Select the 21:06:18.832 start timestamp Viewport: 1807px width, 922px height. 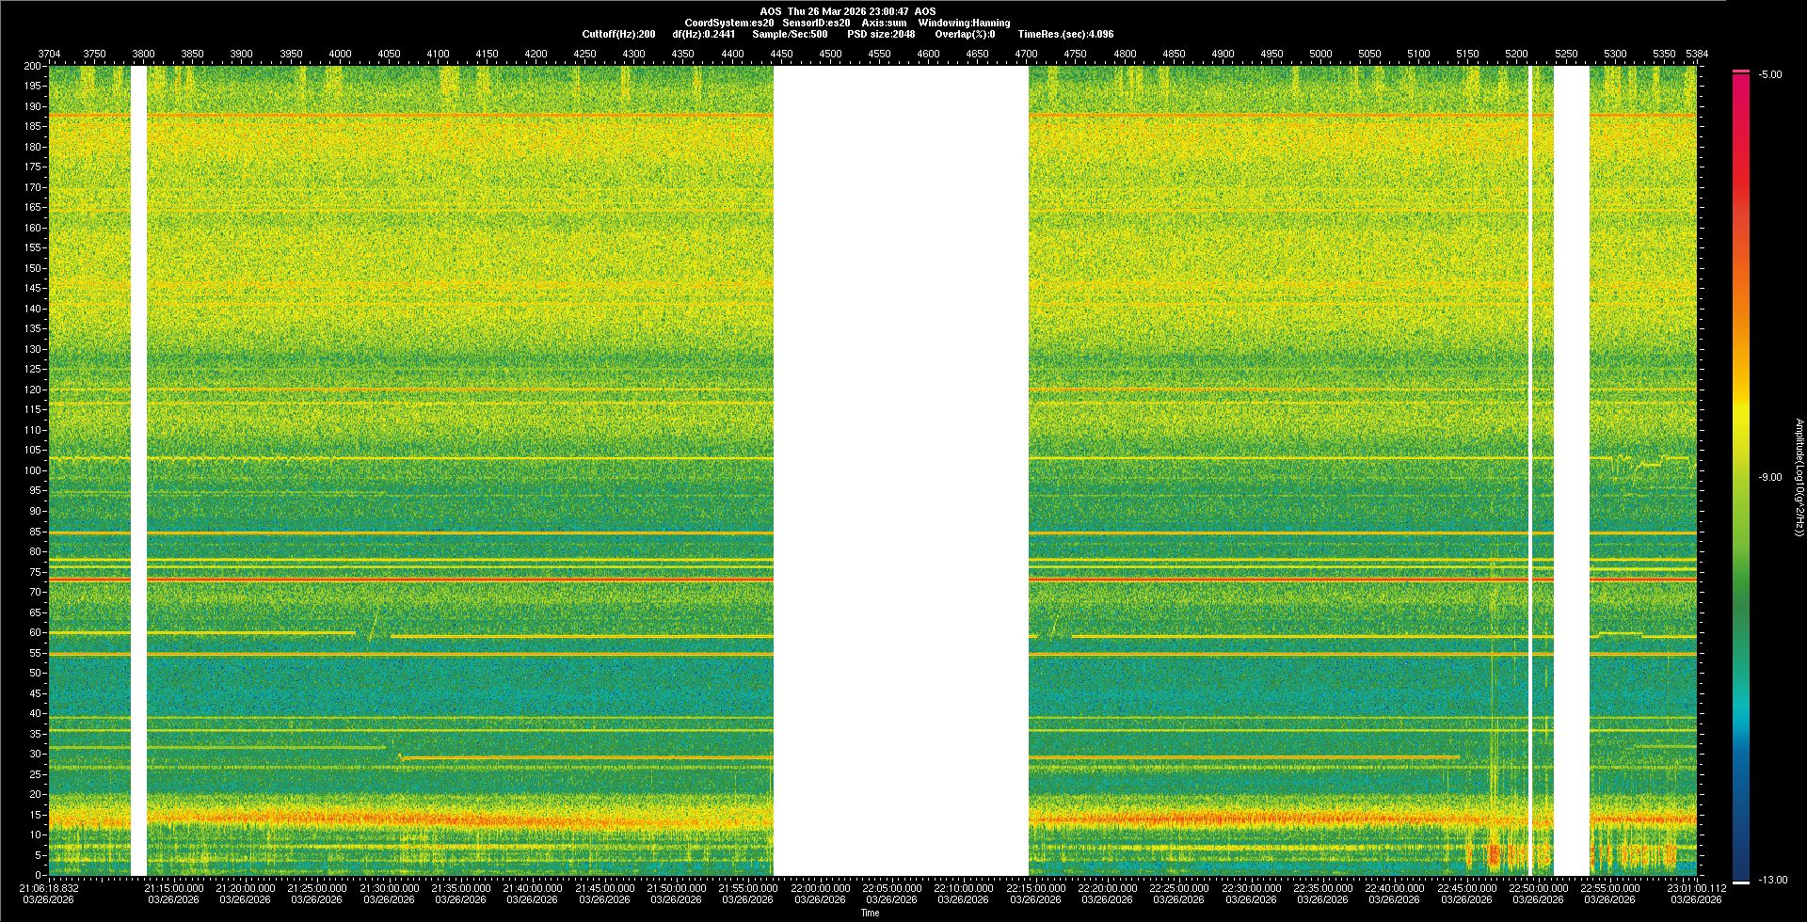[x=49, y=888]
